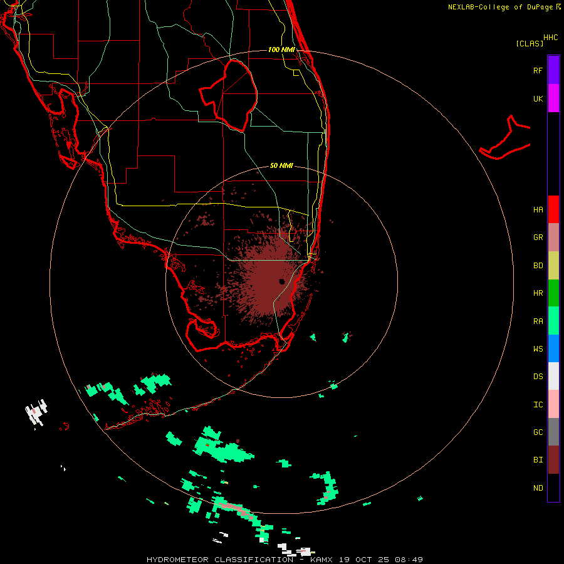Viewport: 564px width, 564px height.
Task: Click the [CLAS] units label
Action: point(530,43)
